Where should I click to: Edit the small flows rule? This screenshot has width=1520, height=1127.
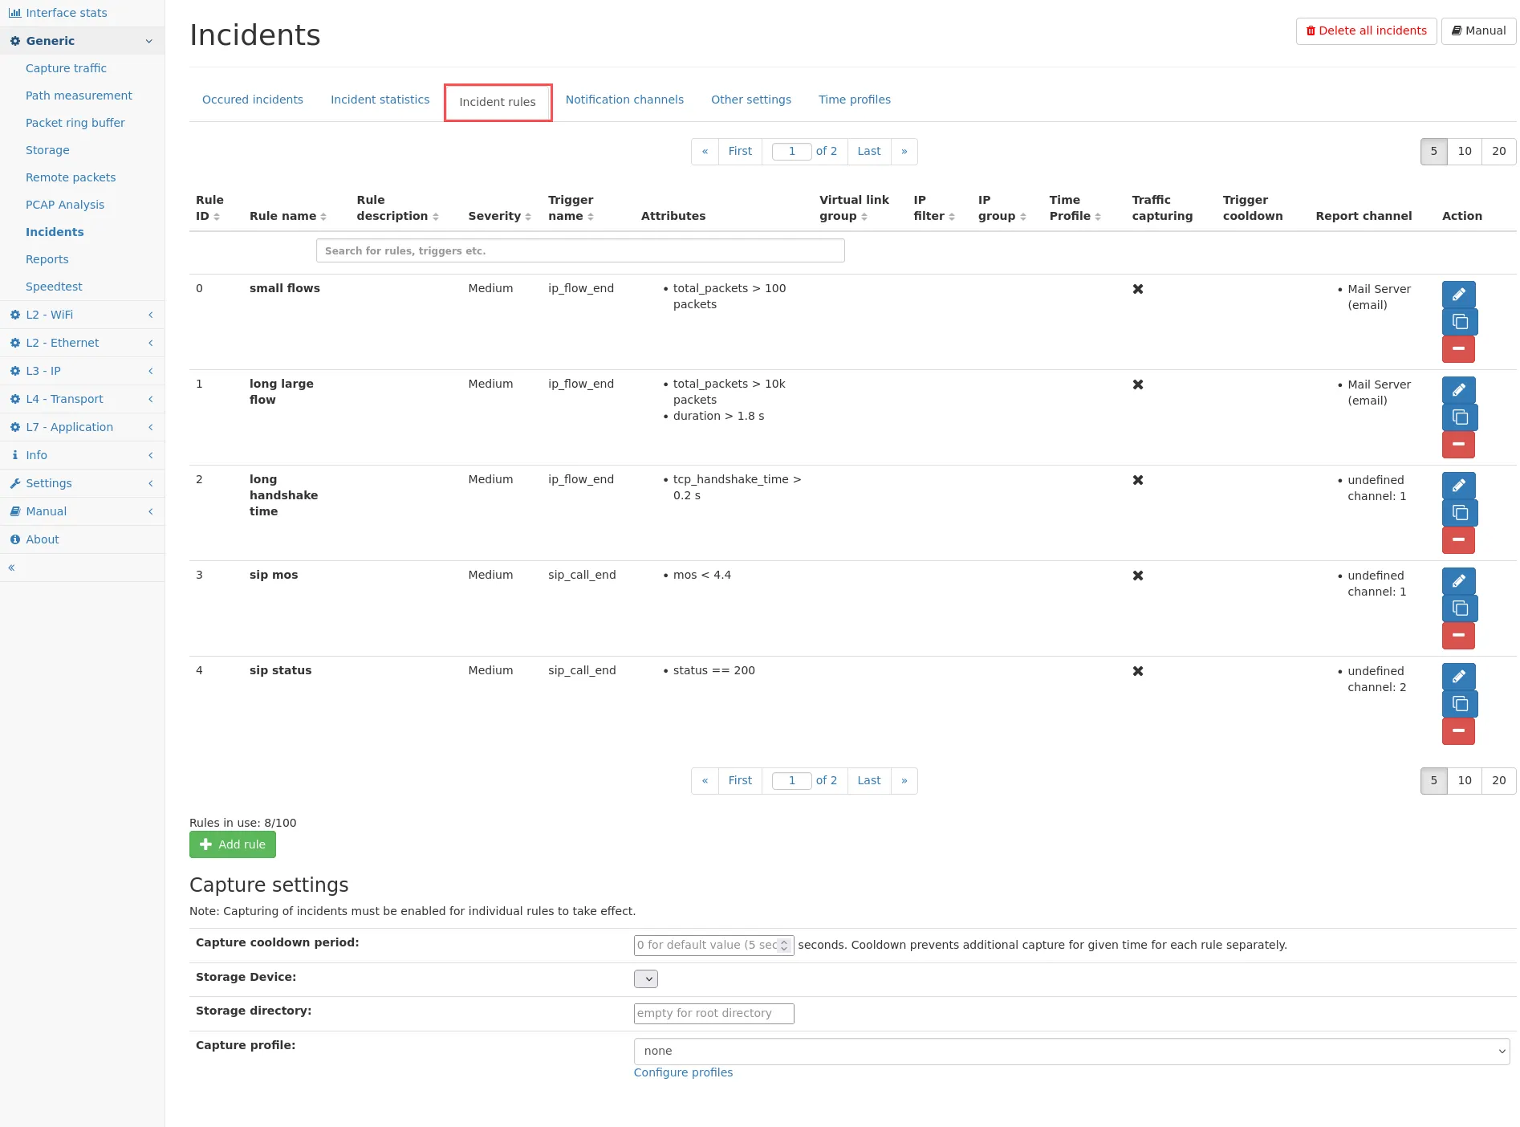pos(1458,295)
